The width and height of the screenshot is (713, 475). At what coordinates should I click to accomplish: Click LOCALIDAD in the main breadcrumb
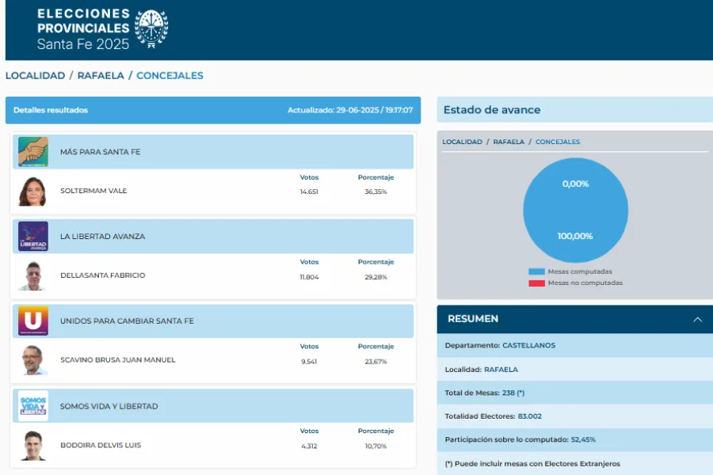coord(35,76)
